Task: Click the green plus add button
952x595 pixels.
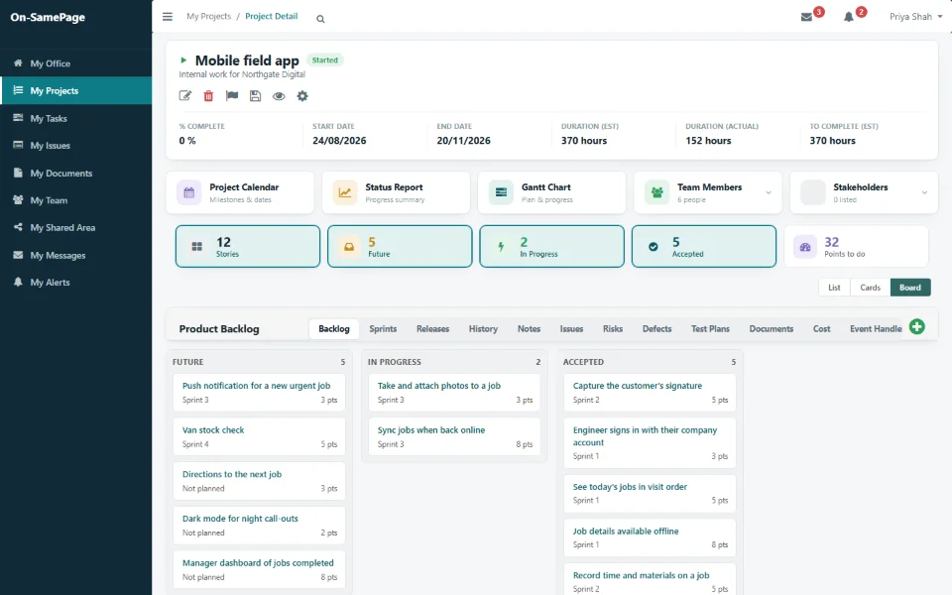Action: click(x=916, y=326)
